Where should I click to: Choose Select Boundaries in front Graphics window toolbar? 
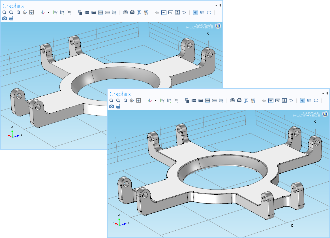point(201,101)
